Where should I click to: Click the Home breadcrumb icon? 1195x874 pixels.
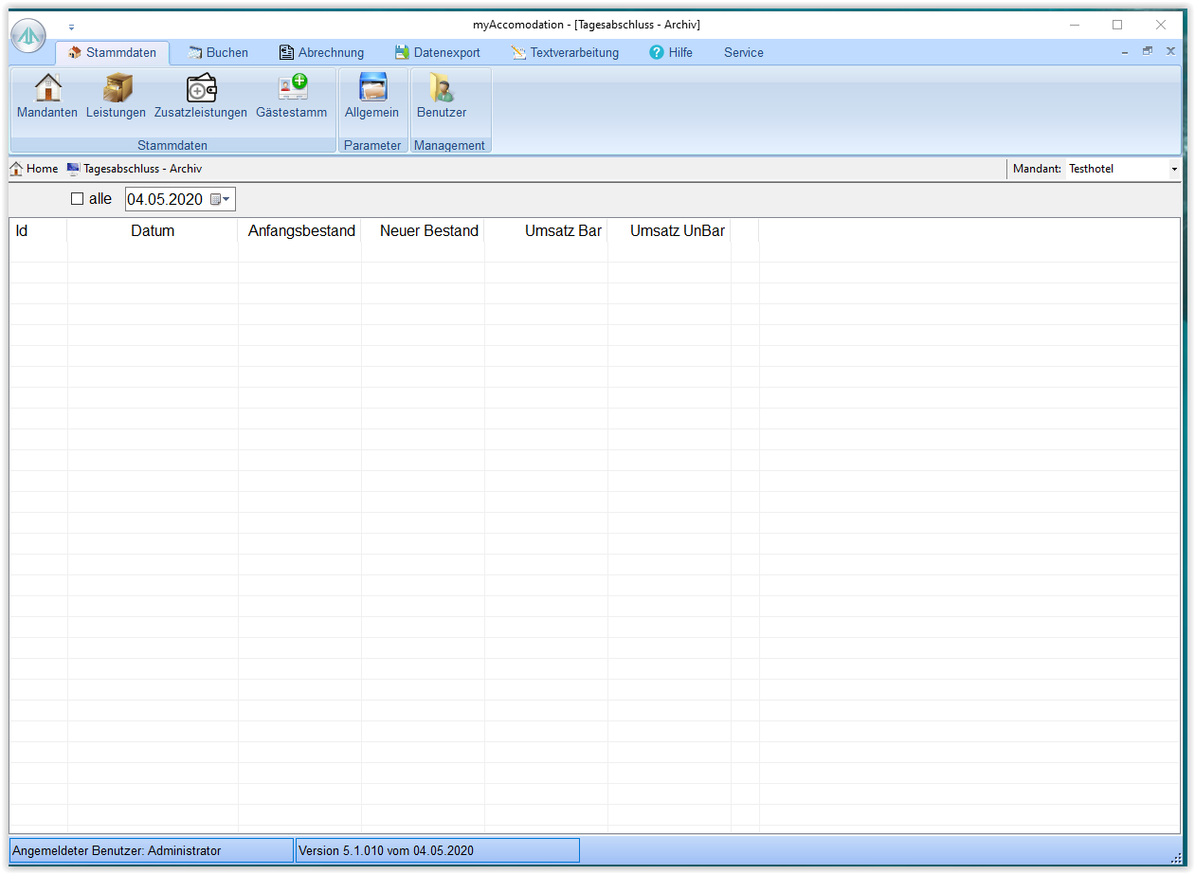point(16,169)
